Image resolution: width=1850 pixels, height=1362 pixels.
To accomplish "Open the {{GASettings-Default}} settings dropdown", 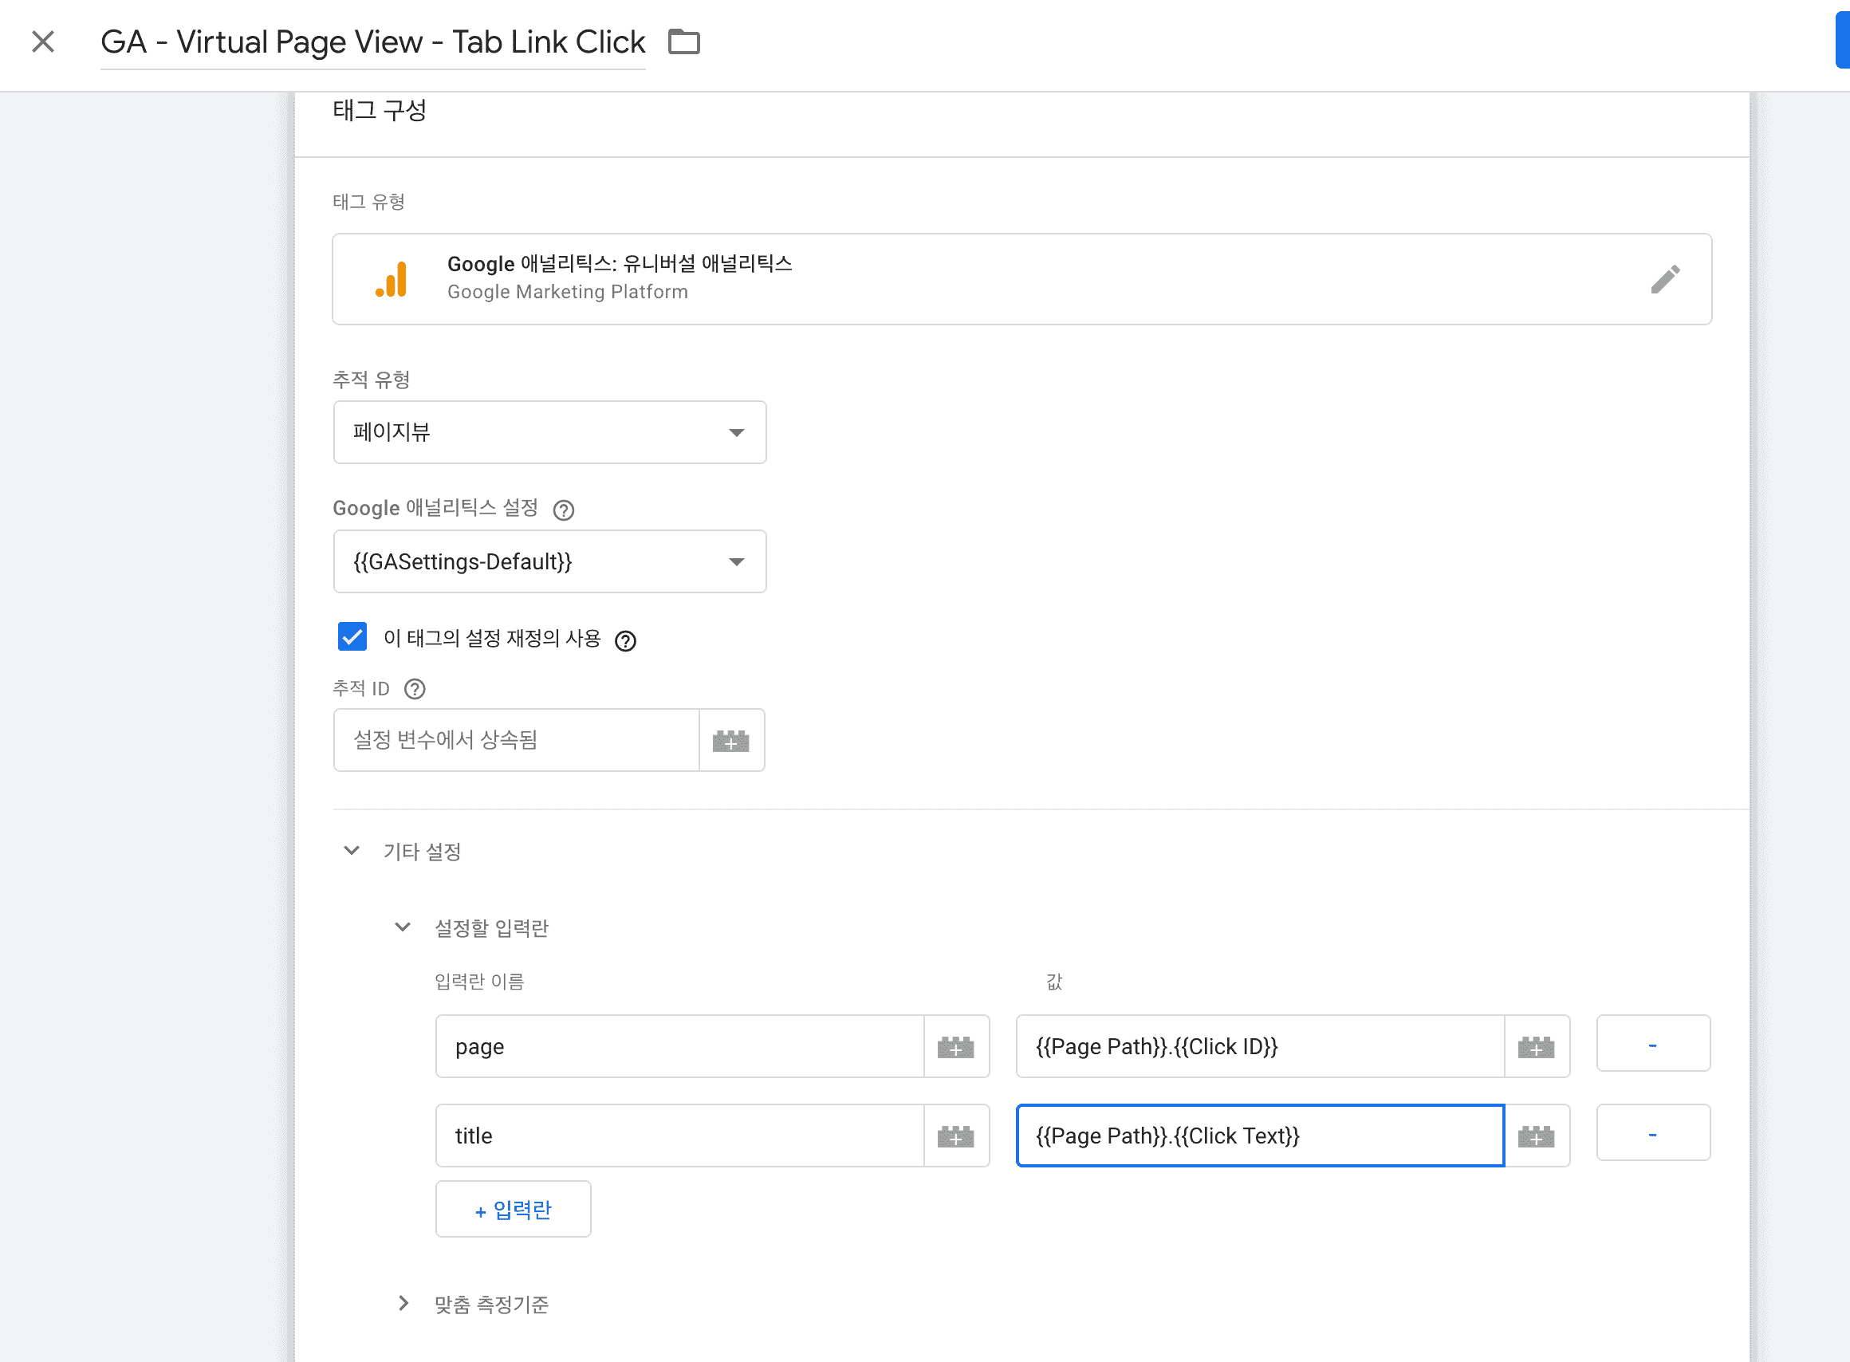I will [x=549, y=561].
